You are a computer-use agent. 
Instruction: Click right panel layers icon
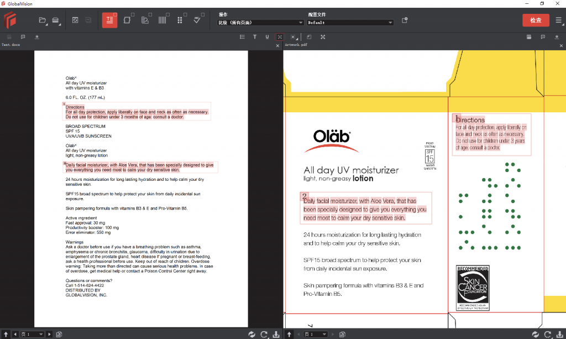529,37
